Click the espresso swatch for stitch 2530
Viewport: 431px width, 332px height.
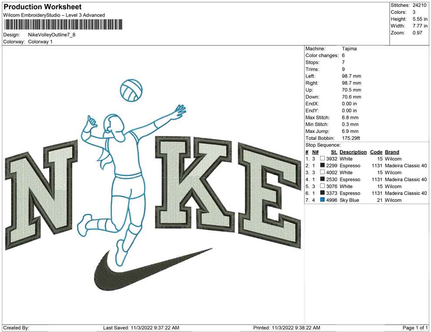tap(323, 179)
